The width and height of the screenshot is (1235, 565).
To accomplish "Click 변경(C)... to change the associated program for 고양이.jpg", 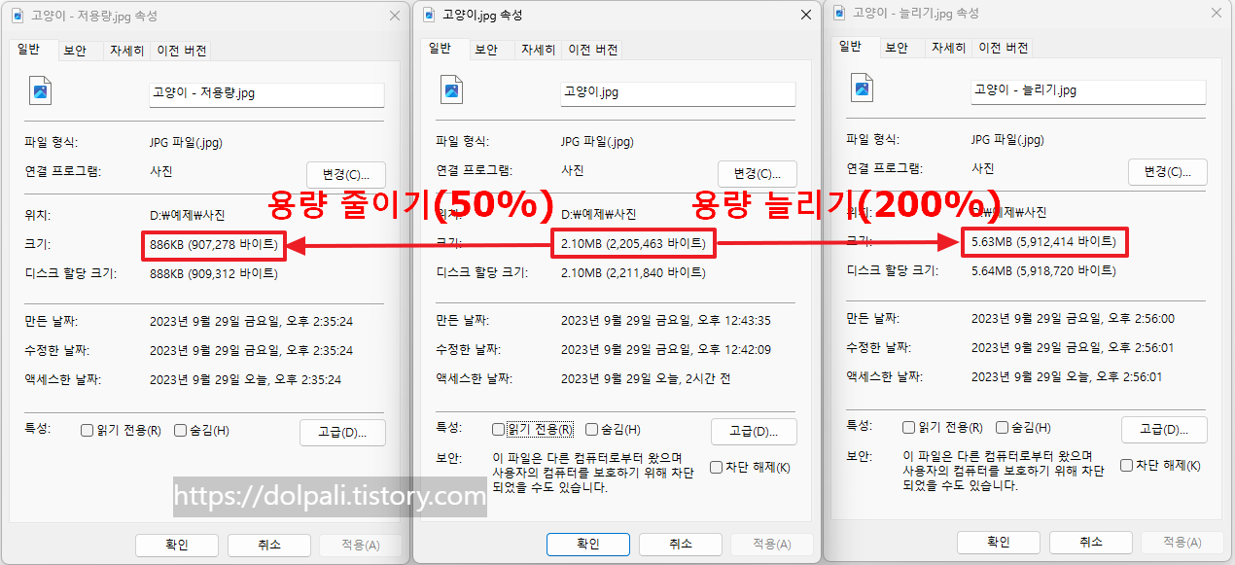I will tap(758, 174).
